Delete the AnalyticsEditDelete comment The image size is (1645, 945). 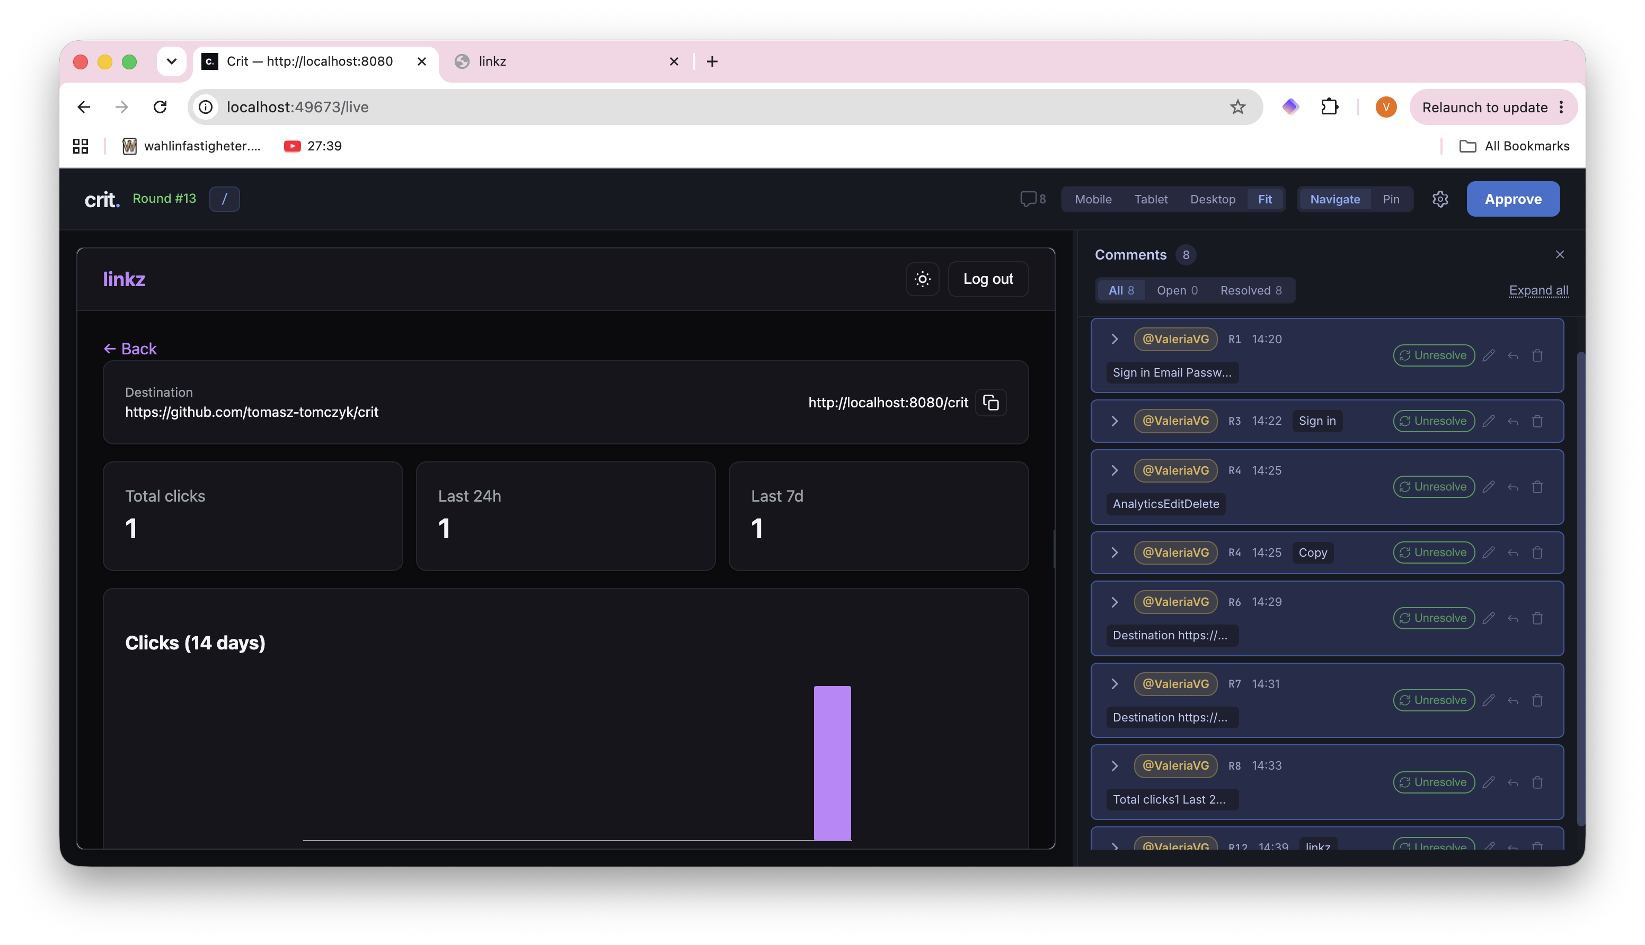[x=1537, y=487]
